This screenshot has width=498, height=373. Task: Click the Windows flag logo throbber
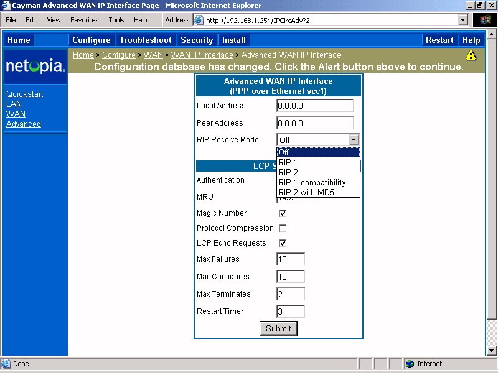(x=485, y=20)
